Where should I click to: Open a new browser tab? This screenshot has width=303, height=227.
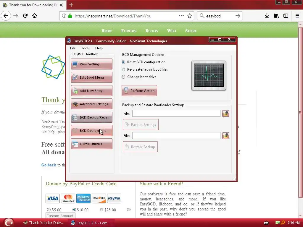point(71,5)
